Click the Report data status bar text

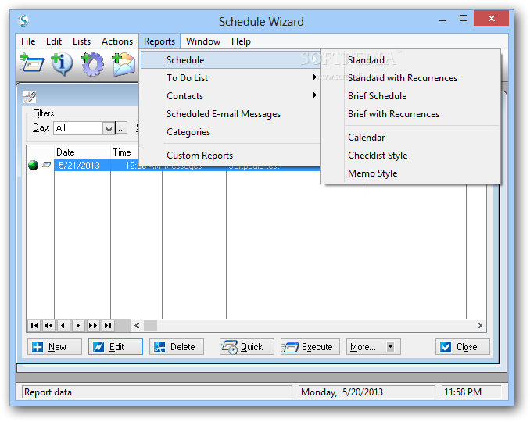pos(48,392)
